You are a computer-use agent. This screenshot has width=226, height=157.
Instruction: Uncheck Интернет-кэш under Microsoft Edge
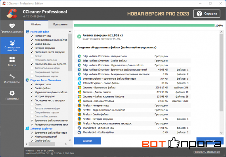pyautogui.click(x=32, y=36)
